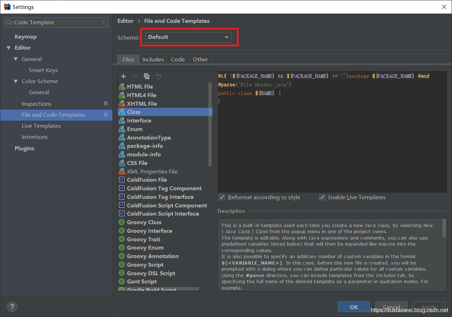Screen dimensions: 452x317
Task: Remove the selected template
Action: tap(135, 76)
